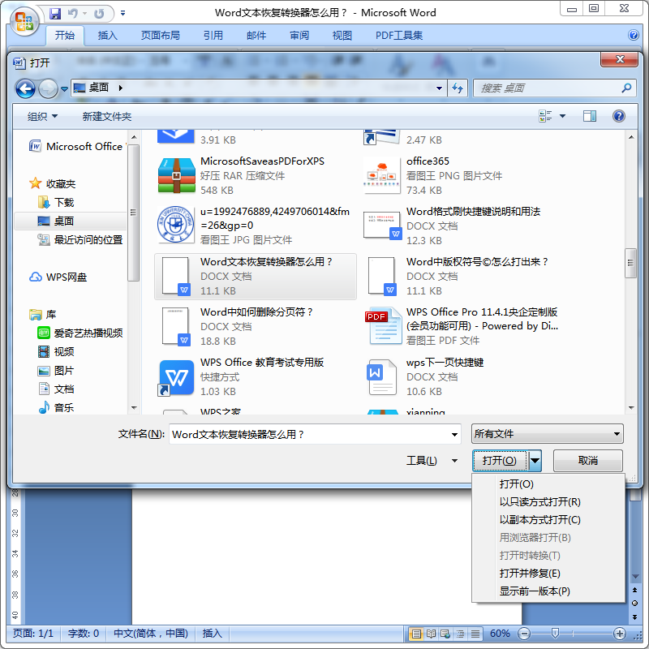
Task: Select the office365 PNG image thumbnail
Action: pyautogui.click(x=381, y=175)
